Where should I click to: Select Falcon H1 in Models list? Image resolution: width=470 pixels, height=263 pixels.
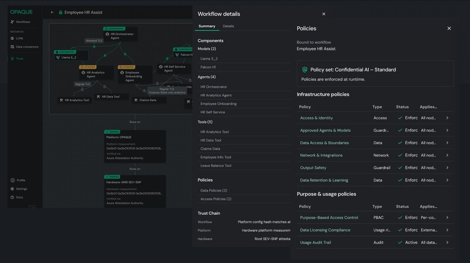pyautogui.click(x=208, y=67)
